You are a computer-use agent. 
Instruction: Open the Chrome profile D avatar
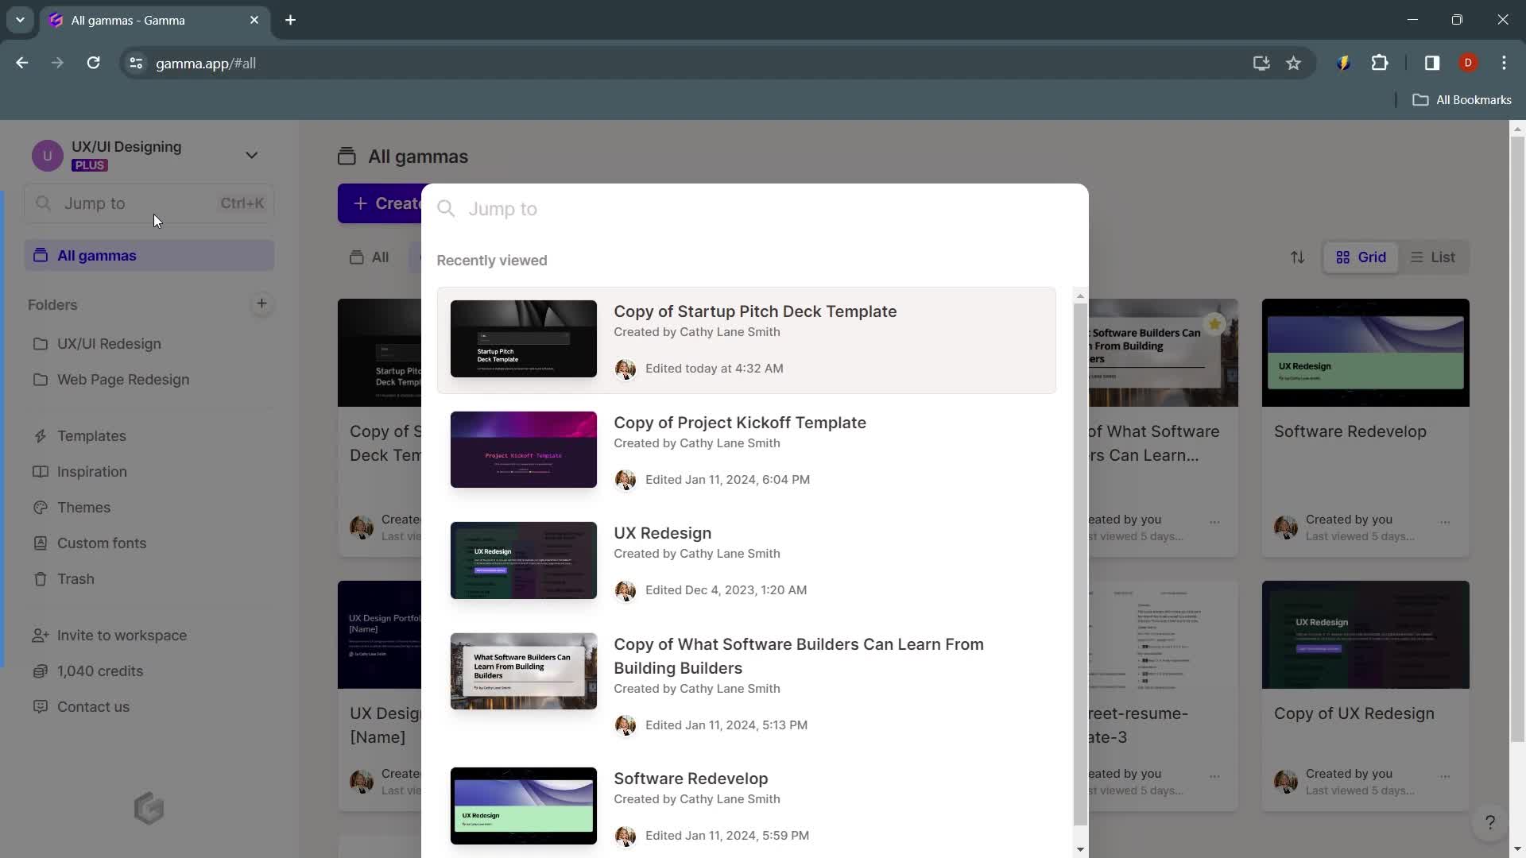click(1468, 63)
